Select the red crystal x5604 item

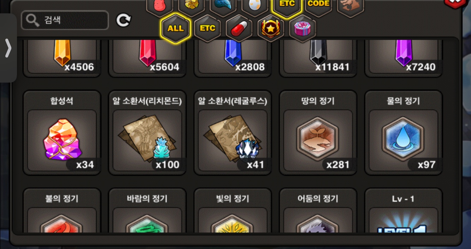[147, 58]
